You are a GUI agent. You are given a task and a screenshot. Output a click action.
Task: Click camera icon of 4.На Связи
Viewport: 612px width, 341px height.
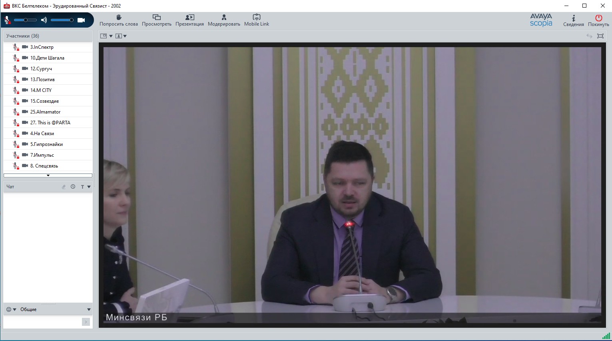tap(25, 133)
